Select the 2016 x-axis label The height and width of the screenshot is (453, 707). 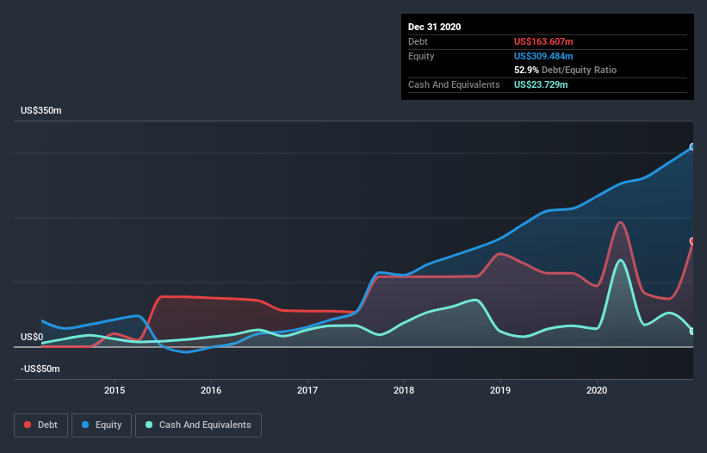click(211, 390)
